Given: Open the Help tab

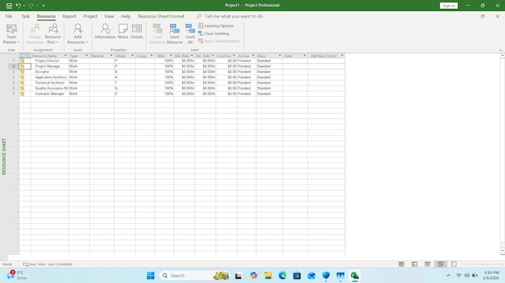Looking at the screenshot, I should [125, 16].
